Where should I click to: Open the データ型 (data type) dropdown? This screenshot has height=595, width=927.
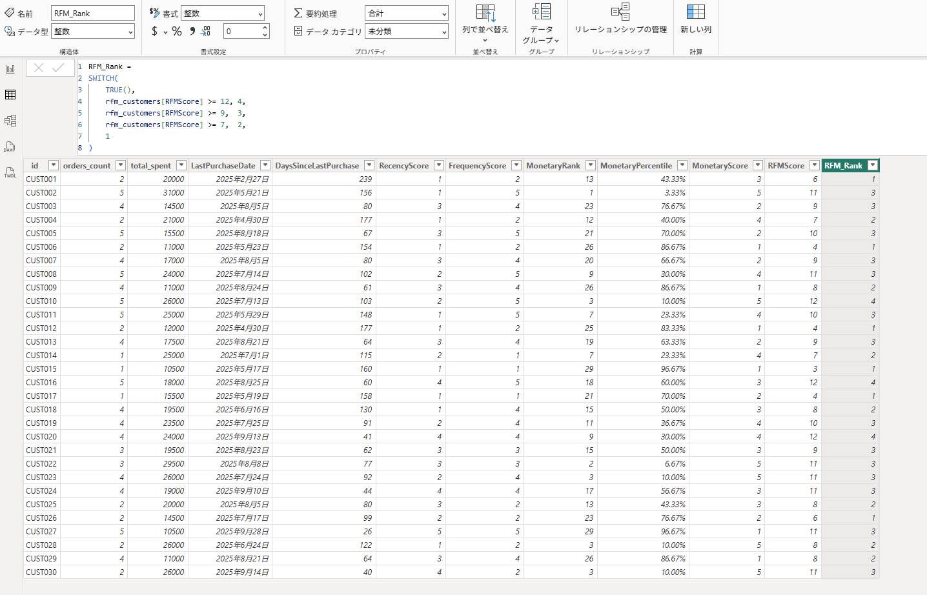pos(93,32)
